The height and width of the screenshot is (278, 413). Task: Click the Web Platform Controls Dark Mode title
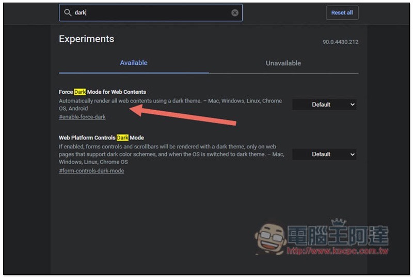101,138
